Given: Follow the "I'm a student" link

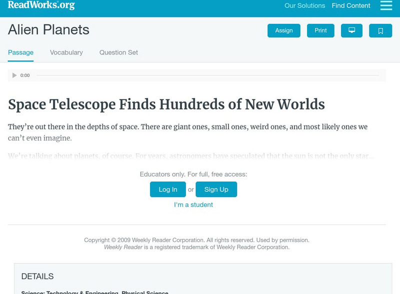Looking at the screenshot, I should [193, 204].
